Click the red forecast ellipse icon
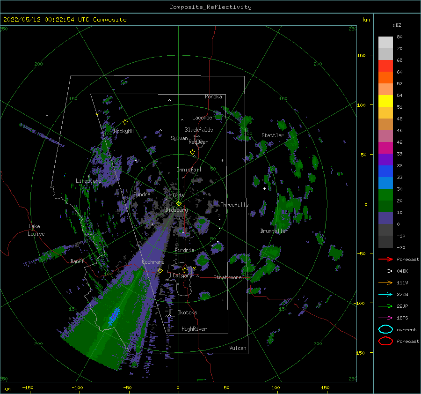The height and width of the screenshot is (394, 421). coord(385,341)
